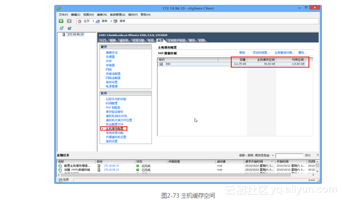Open 代理虚拟机设置 under software
Image resolution: width=342 pixels, height=200 pixels.
pyautogui.click(x=116, y=137)
